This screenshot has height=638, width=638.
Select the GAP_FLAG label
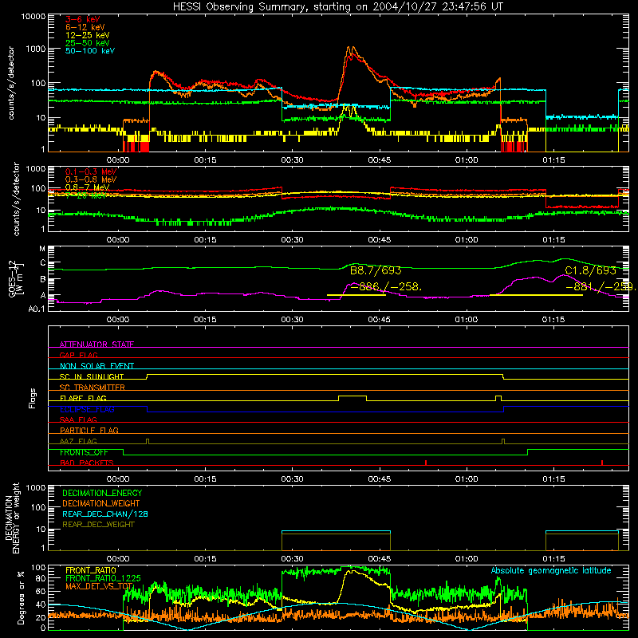78,355
